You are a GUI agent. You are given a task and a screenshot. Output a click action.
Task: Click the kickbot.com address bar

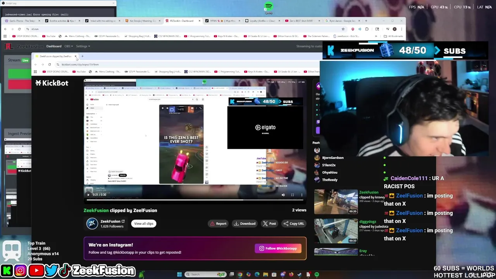(186, 64)
